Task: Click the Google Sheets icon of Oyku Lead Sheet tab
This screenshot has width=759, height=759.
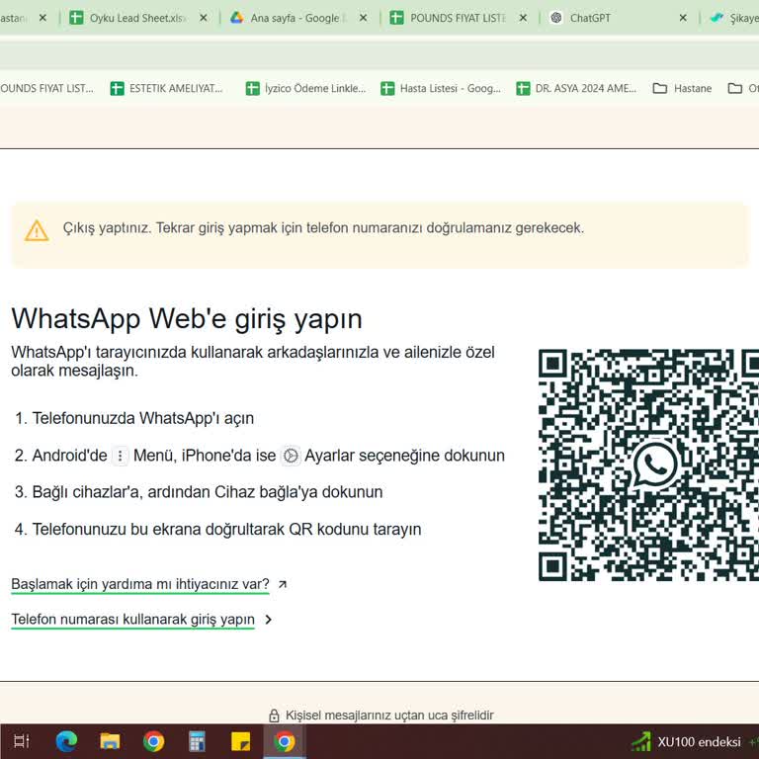Action: coord(76,18)
